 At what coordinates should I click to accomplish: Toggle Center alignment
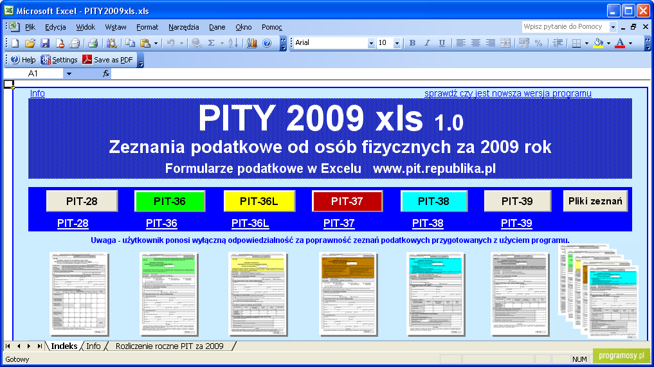[475, 43]
